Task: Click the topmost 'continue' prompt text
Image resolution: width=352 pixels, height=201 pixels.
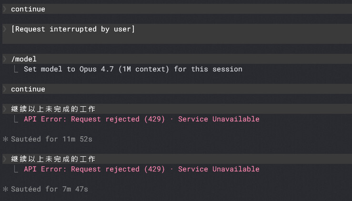Action: pyautogui.click(x=28, y=9)
